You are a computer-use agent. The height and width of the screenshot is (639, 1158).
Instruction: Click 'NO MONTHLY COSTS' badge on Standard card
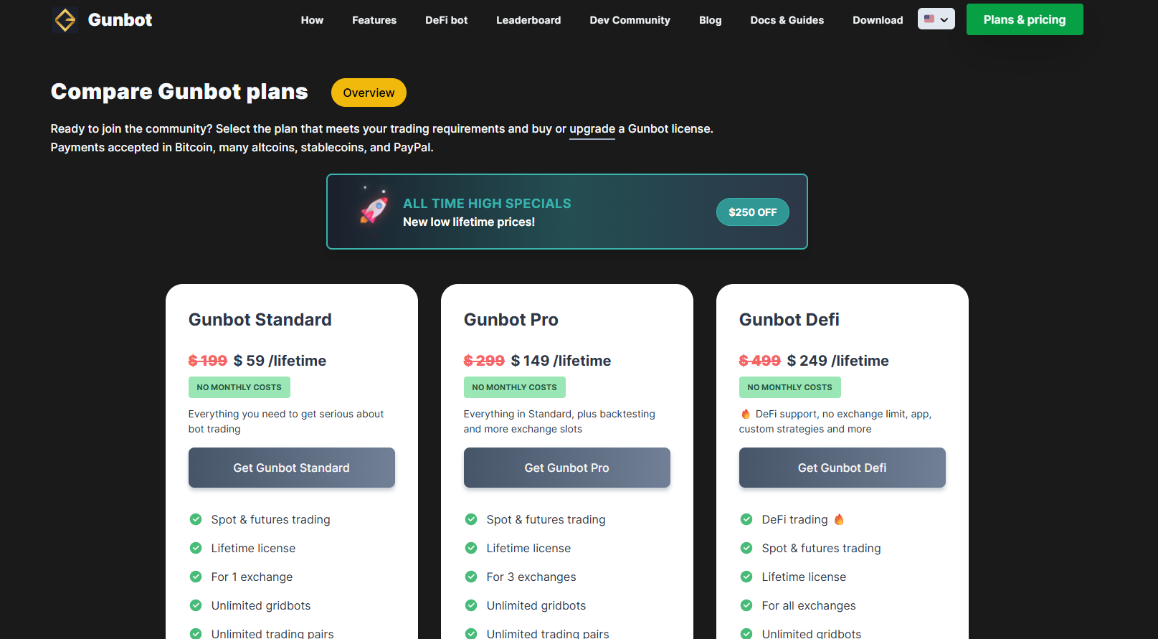tap(239, 387)
